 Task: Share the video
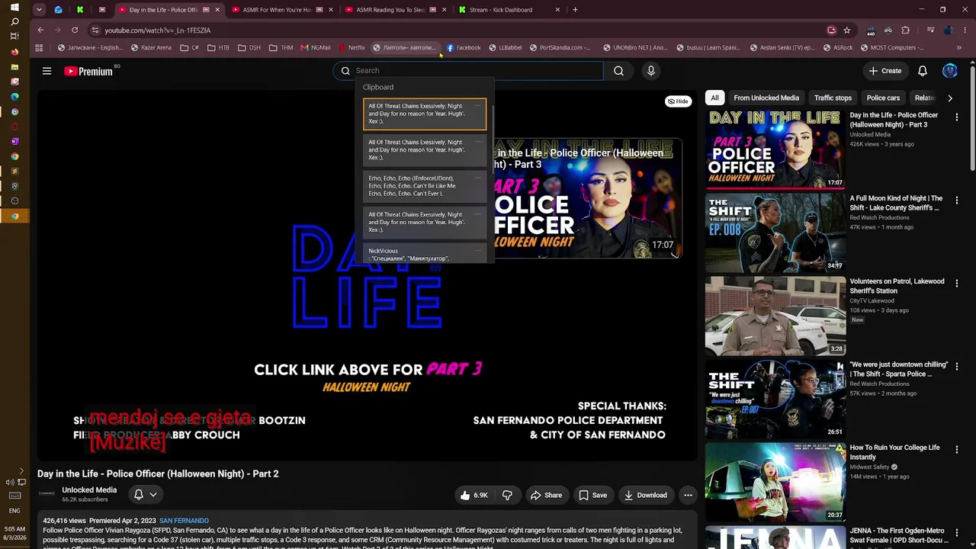[x=546, y=495]
